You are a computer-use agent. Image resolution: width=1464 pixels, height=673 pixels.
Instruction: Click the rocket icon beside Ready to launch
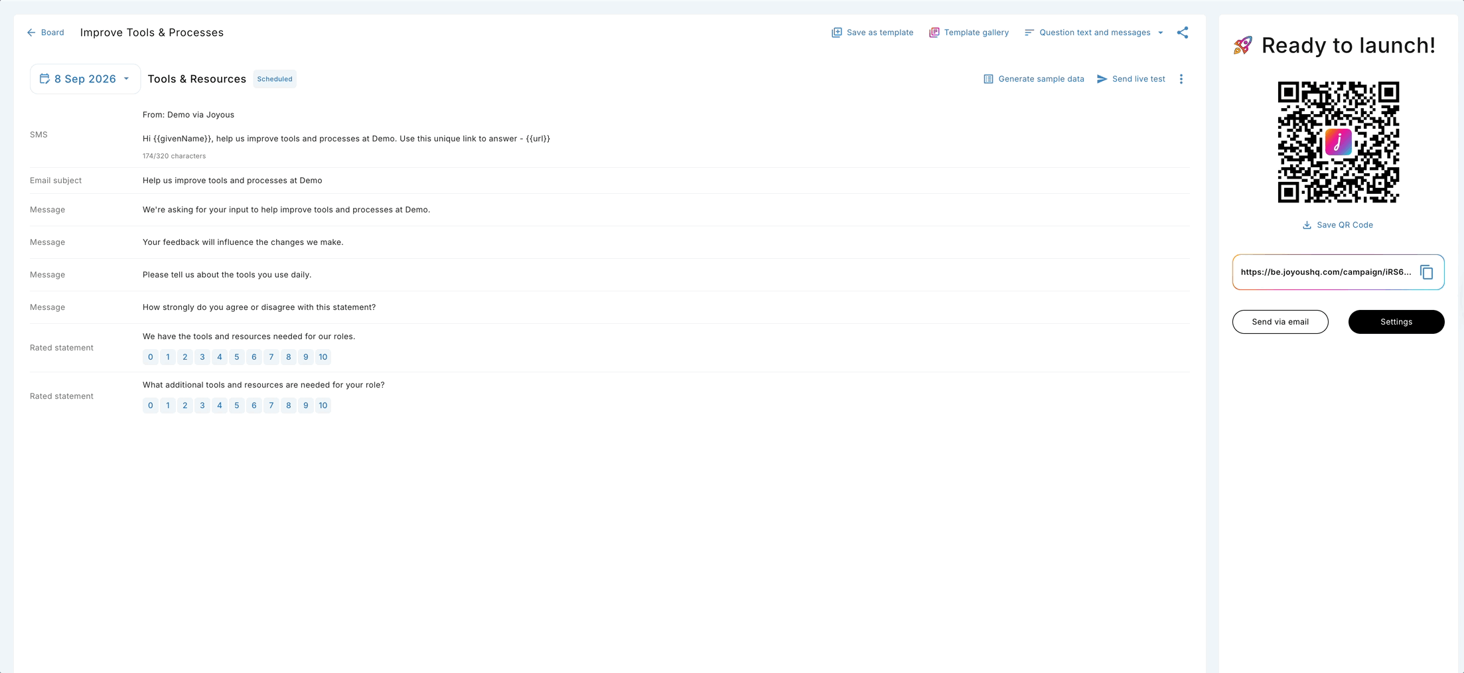(x=1243, y=45)
